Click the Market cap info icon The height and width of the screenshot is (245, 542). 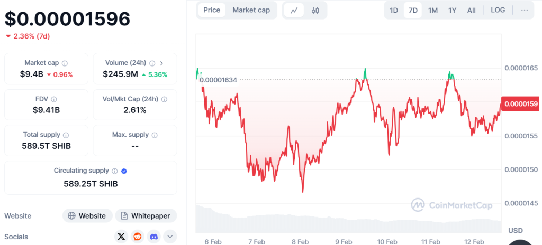coord(65,63)
